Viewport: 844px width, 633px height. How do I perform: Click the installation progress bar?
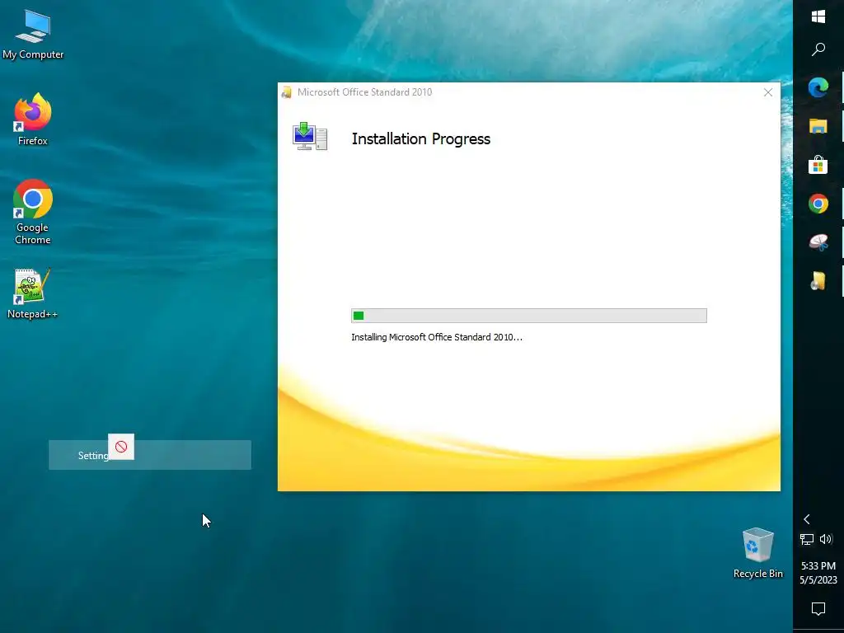tap(528, 316)
